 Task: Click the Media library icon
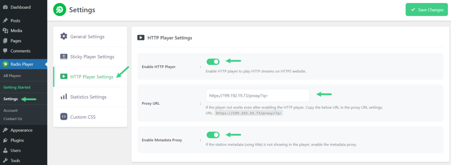(x=5, y=31)
